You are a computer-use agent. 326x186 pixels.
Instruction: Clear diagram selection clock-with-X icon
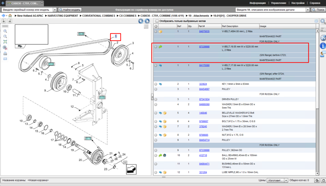click(5, 48)
